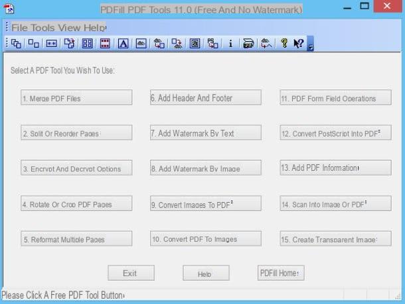This screenshot has width=405, height=304.
Task: Click the PDF Form Field toolbar icon
Action: [x=195, y=43]
